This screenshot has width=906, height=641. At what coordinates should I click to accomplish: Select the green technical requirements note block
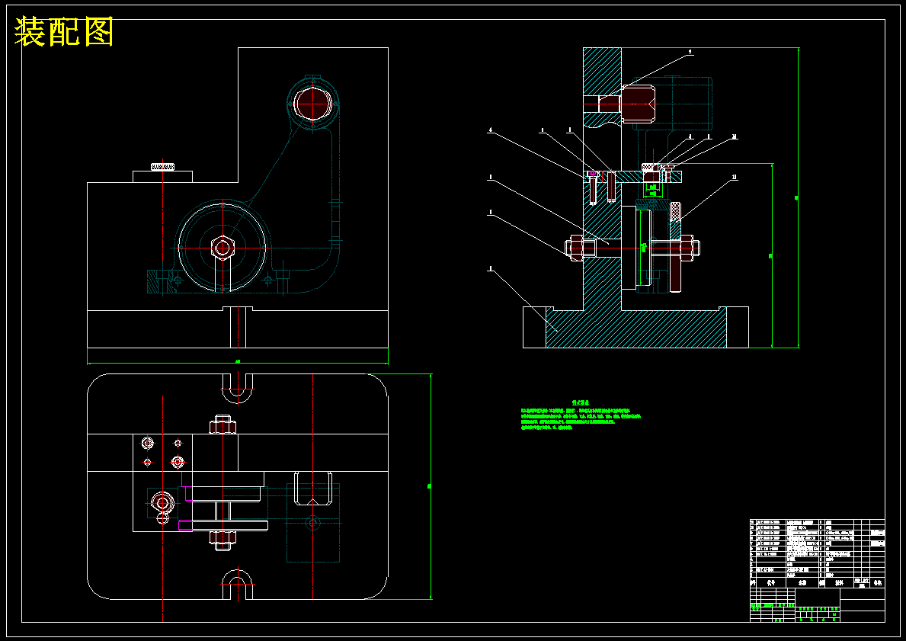pos(580,415)
